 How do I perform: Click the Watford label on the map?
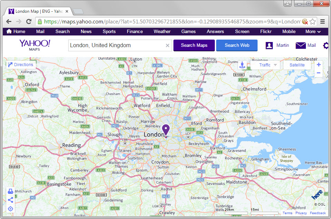pyautogui.click(x=142, y=105)
